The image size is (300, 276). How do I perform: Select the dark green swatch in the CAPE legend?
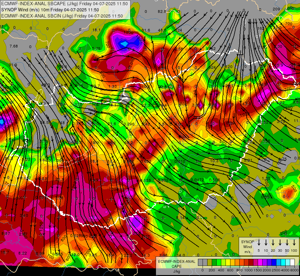point(214,263)
